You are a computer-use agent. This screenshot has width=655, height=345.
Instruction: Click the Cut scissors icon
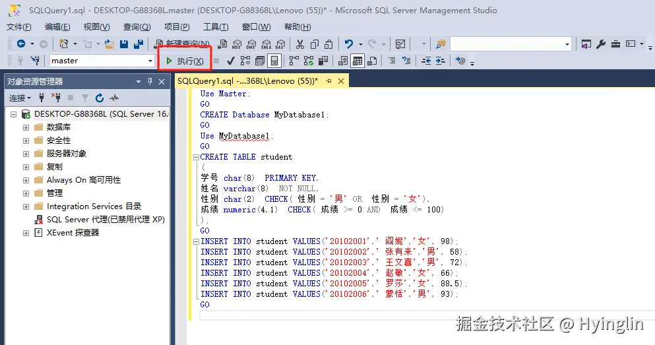(299, 44)
